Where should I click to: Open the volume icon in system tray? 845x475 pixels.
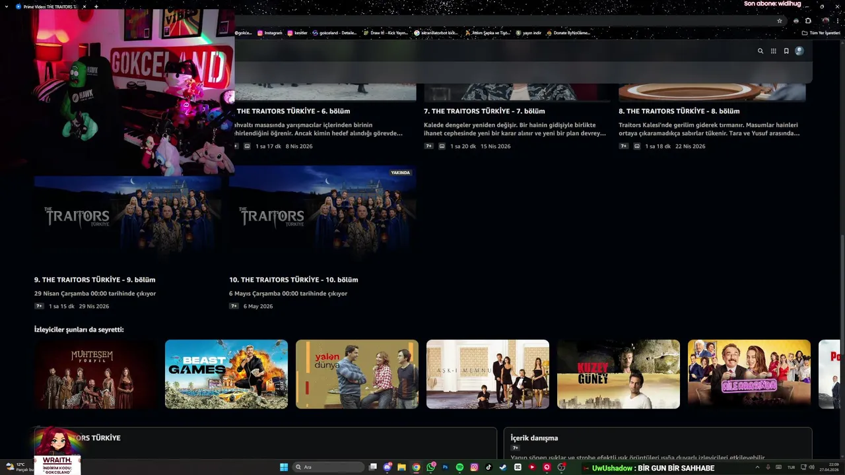click(811, 467)
